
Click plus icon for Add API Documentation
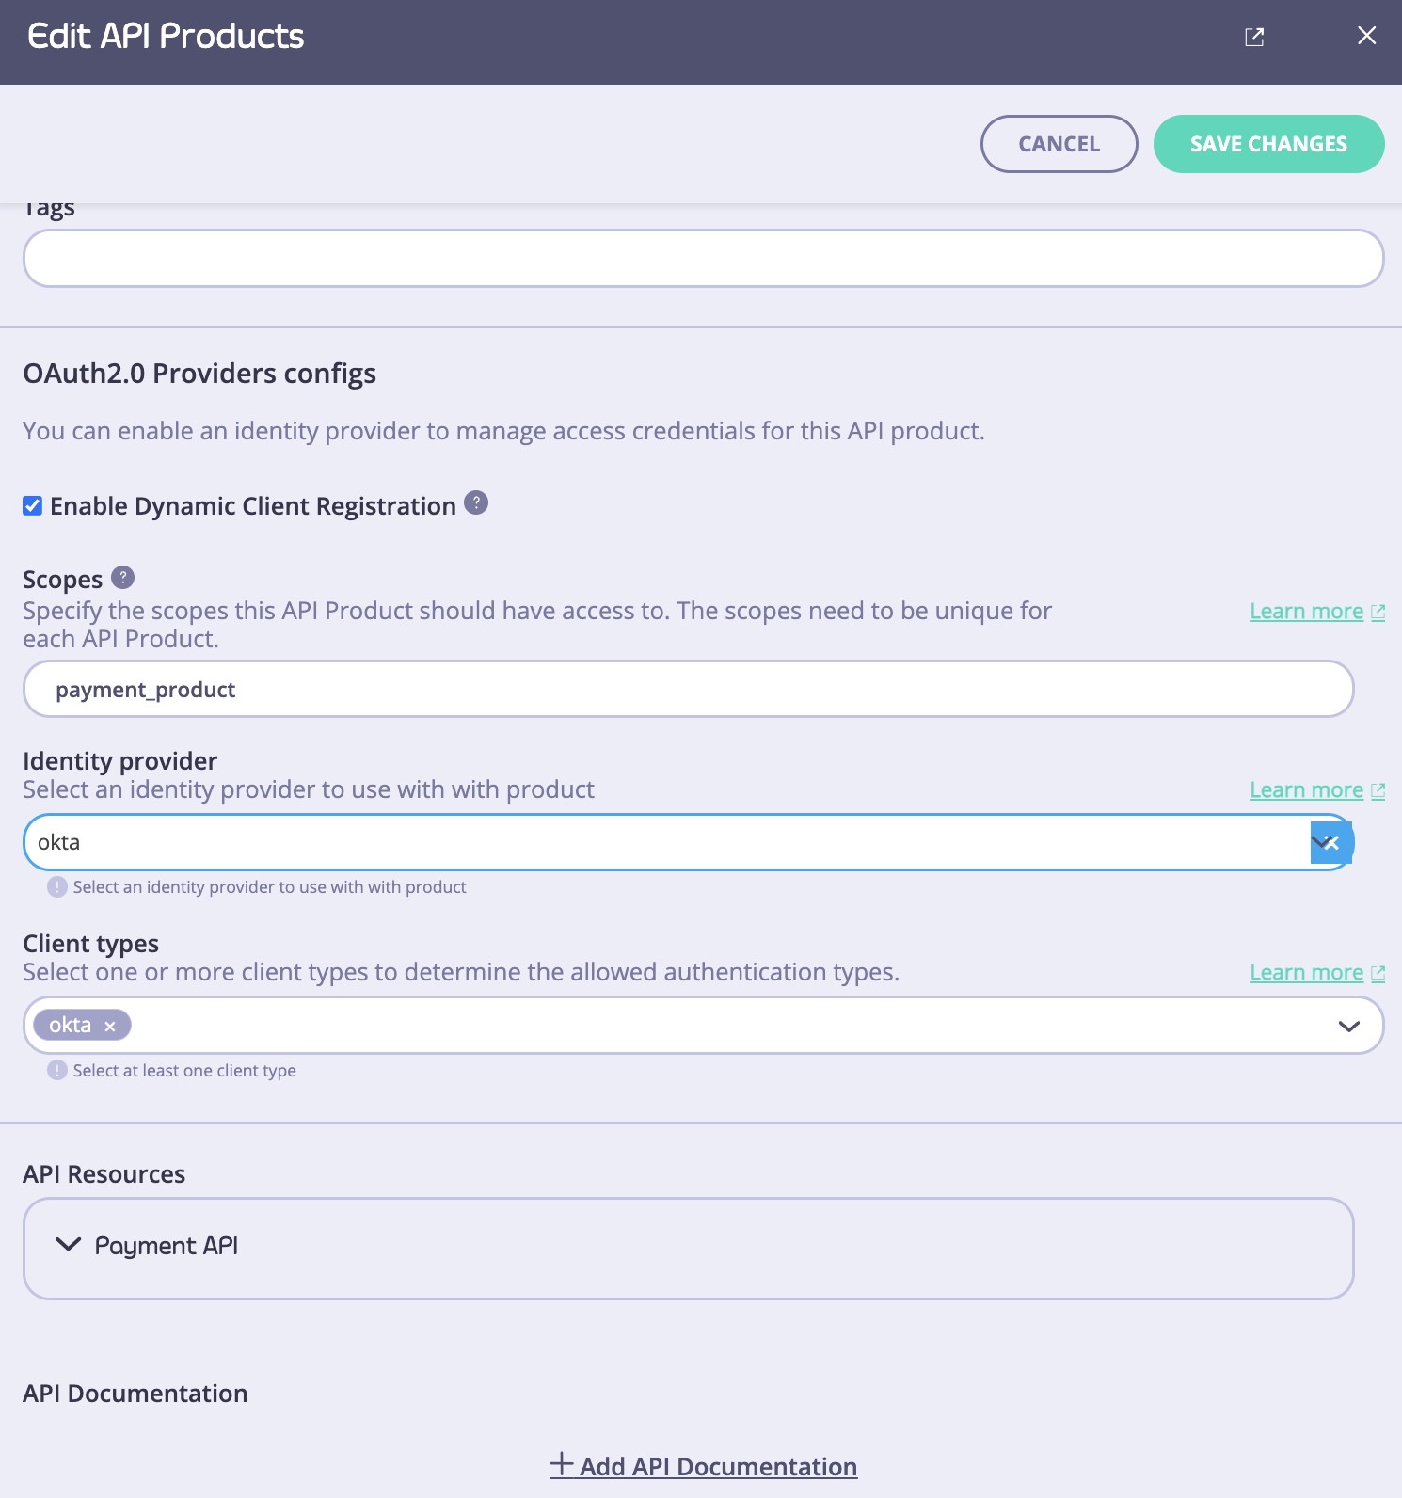(562, 1464)
